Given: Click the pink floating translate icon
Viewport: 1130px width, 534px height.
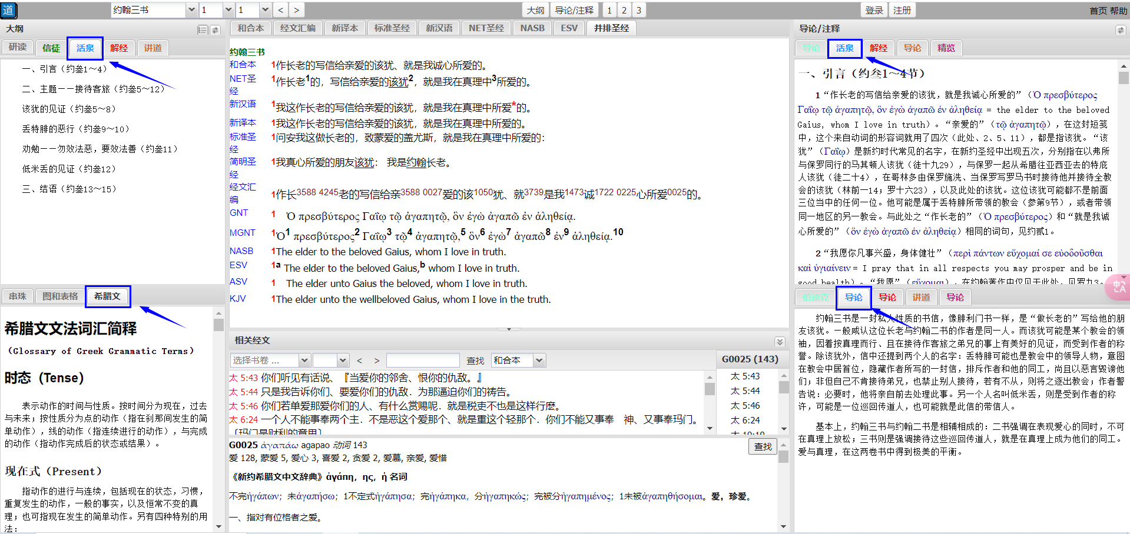Looking at the screenshot, I should (1118, 288).
